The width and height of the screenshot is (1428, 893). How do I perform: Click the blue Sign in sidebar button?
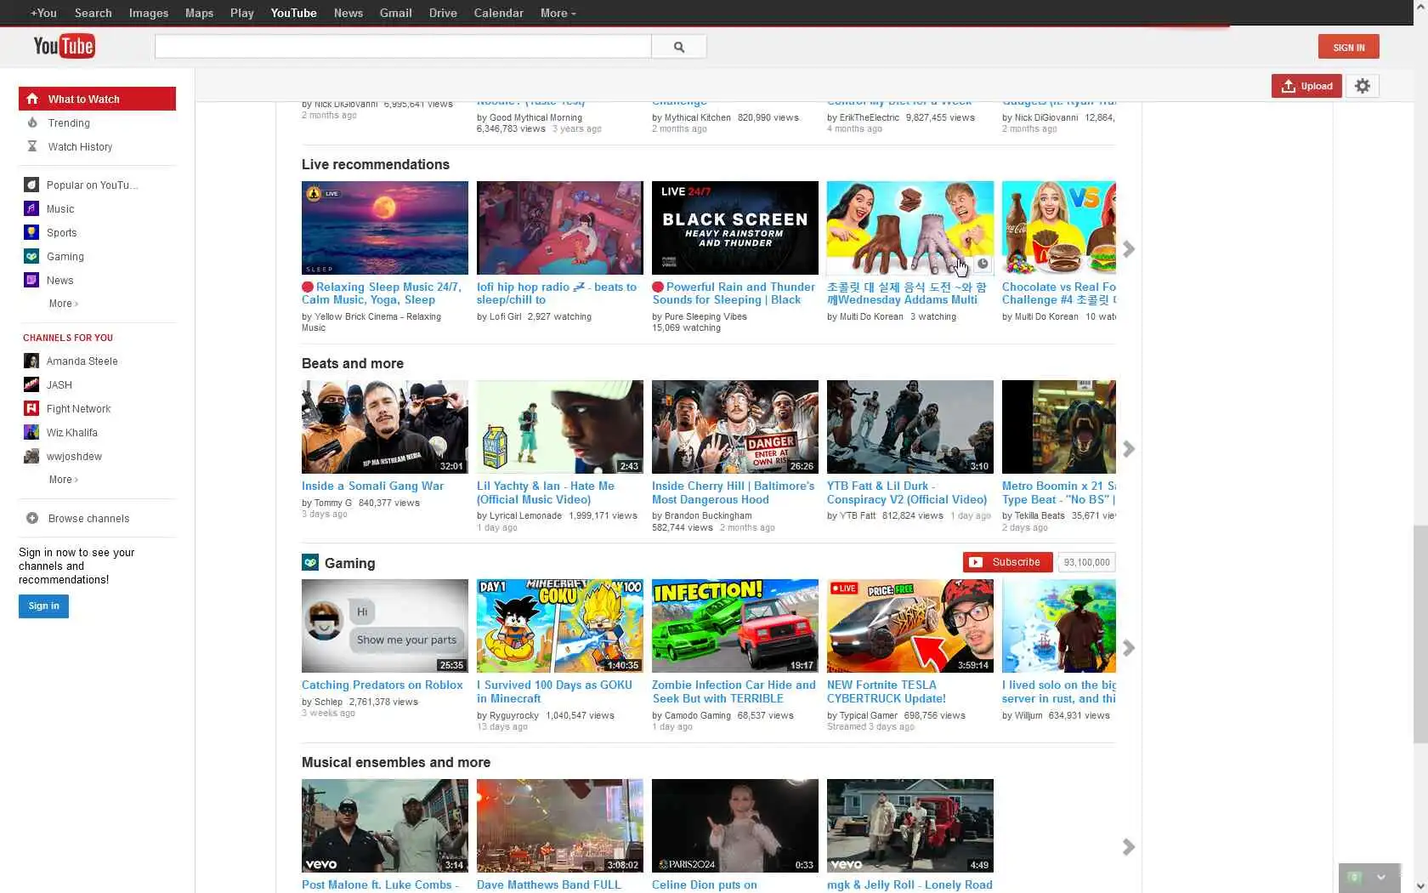click(x=43, y=606)
